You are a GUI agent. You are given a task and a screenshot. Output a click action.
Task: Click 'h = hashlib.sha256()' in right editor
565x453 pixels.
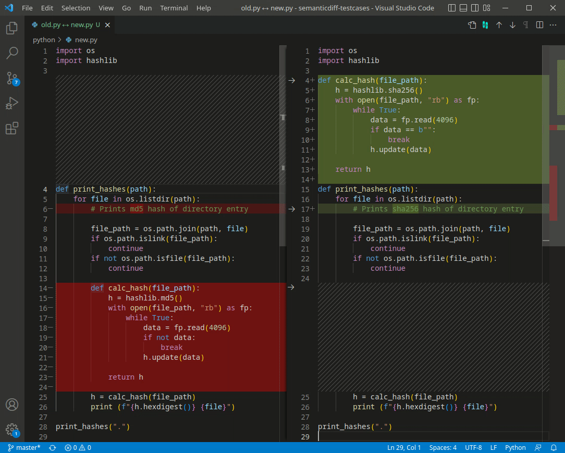pos(379,91)
